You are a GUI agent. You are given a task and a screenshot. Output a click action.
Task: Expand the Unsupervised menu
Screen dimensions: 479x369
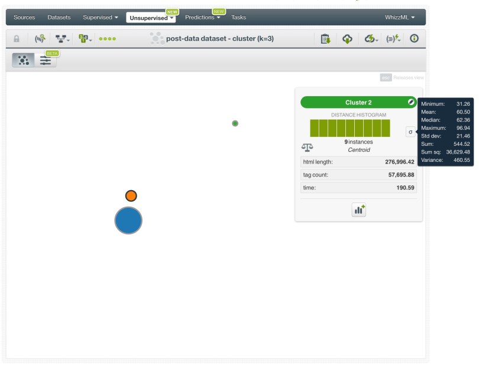(151, 17)
